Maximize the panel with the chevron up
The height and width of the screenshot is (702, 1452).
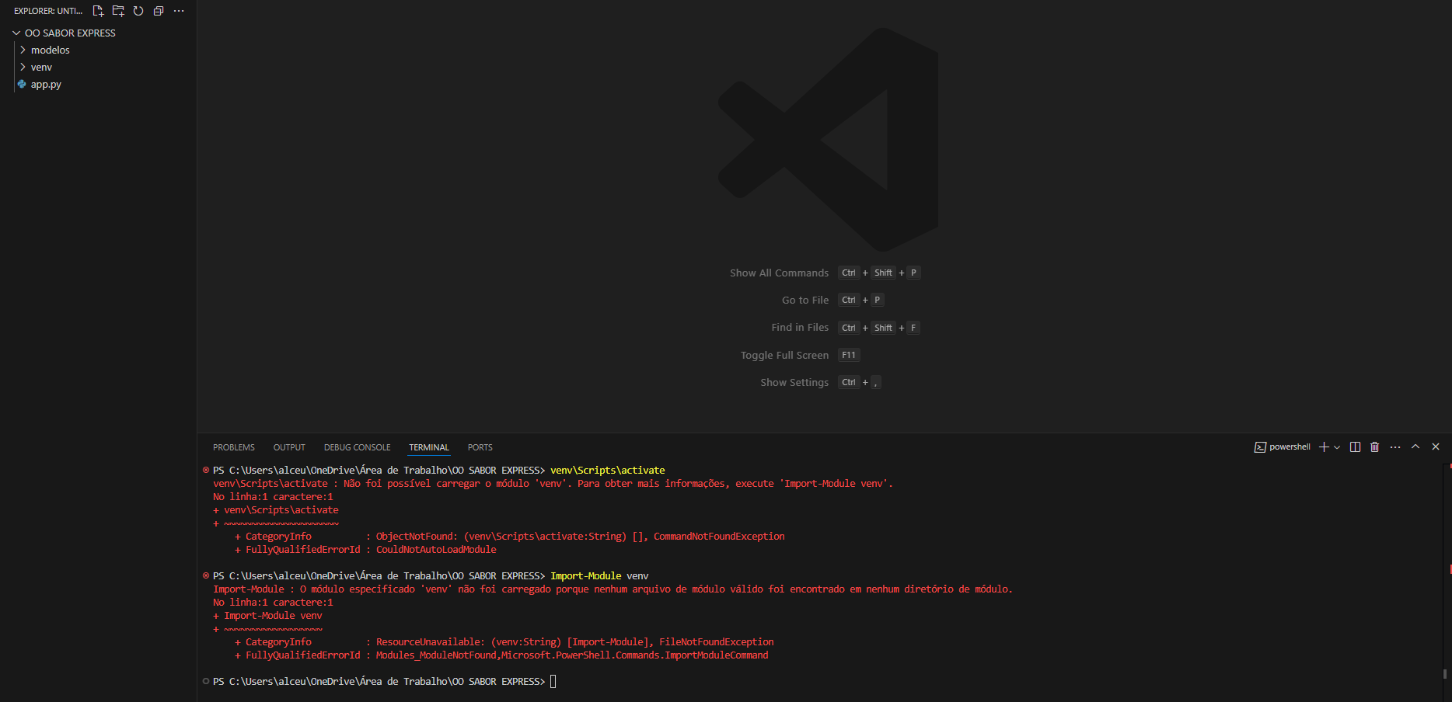tap(1415, 447)
